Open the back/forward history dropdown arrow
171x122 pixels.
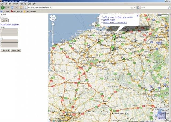click(x=9, y=7)
